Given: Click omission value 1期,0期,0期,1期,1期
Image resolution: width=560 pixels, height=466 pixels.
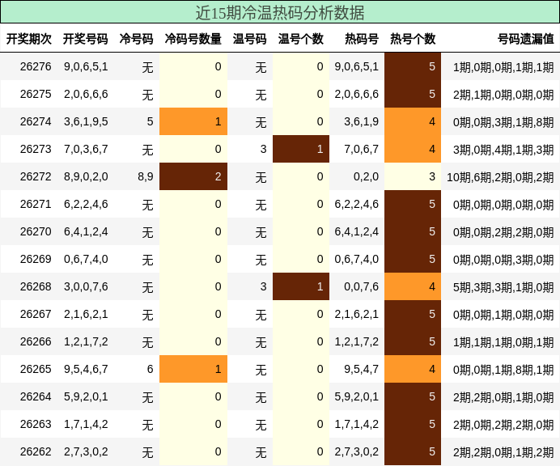Looking at the screenshot, I should pyautogui.click(x=503, y=66).
